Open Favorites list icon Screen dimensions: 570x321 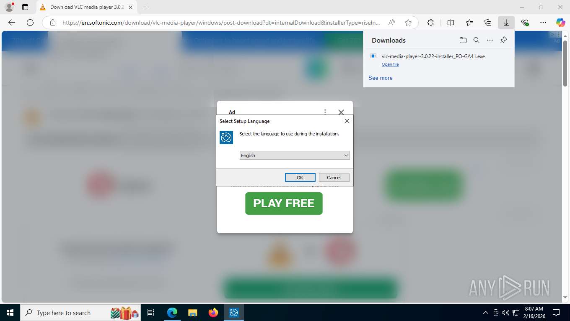click(x=469, y=23)
